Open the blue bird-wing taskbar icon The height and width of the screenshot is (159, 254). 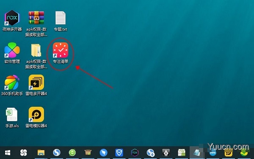(104, 153)
